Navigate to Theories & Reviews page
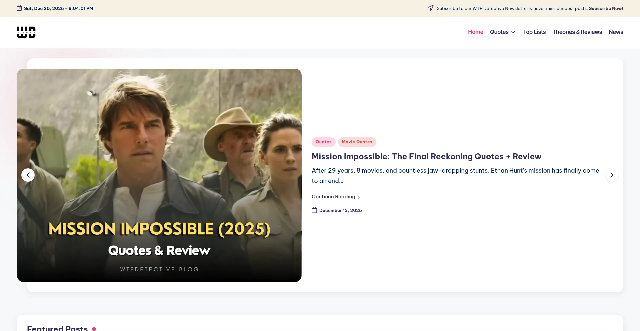Image resolution: width=640 pixels, height=331 pixels. [x=577, y=32]
